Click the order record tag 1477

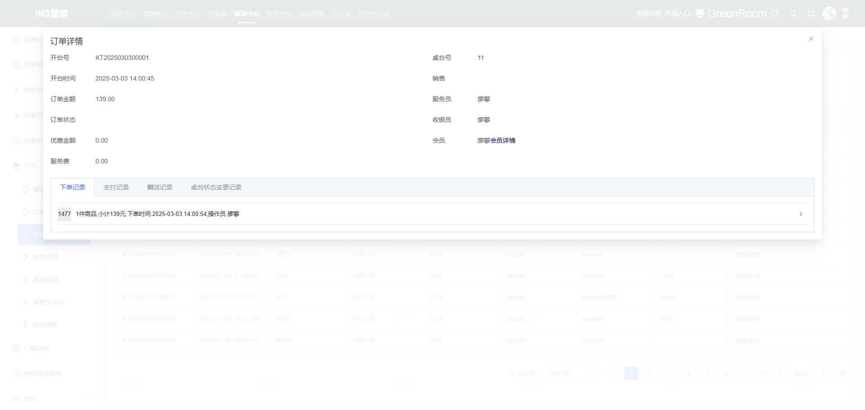[x=64, y=214]
